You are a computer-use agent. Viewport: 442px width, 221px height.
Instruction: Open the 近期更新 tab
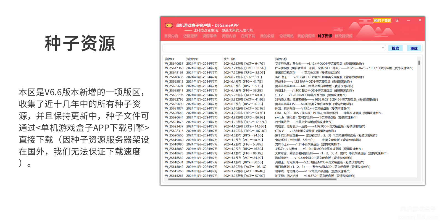pyautogui.click(x=190, y=36)
